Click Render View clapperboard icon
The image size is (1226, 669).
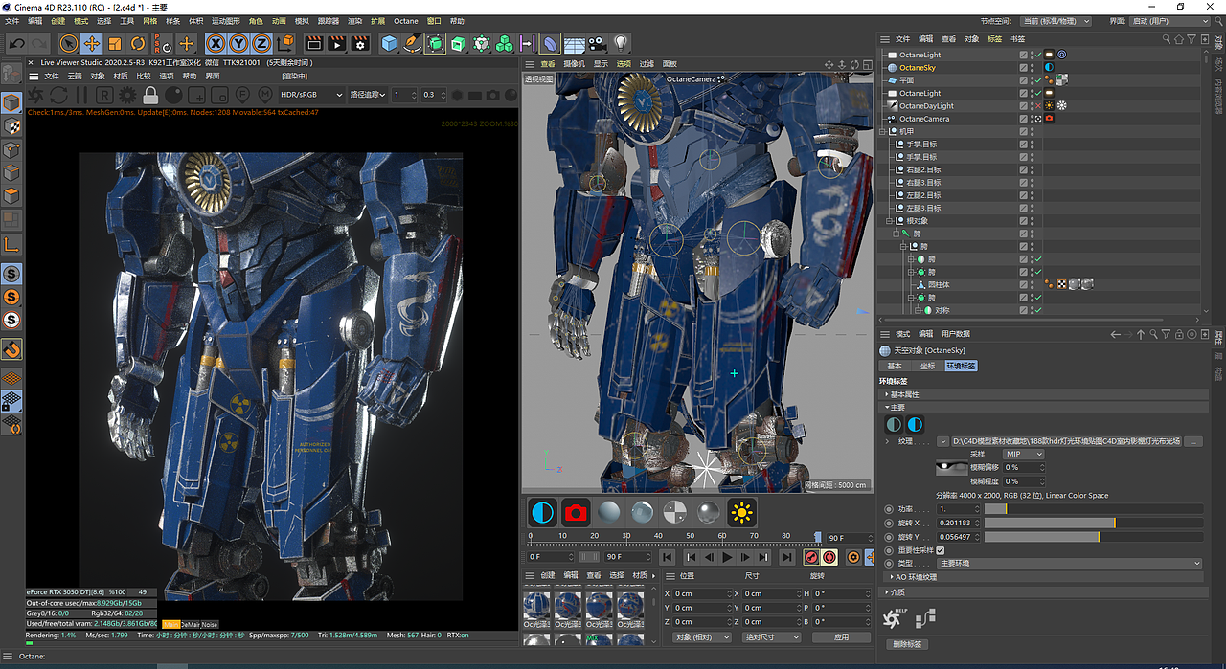pyautogui.click(x=313, y=43)
